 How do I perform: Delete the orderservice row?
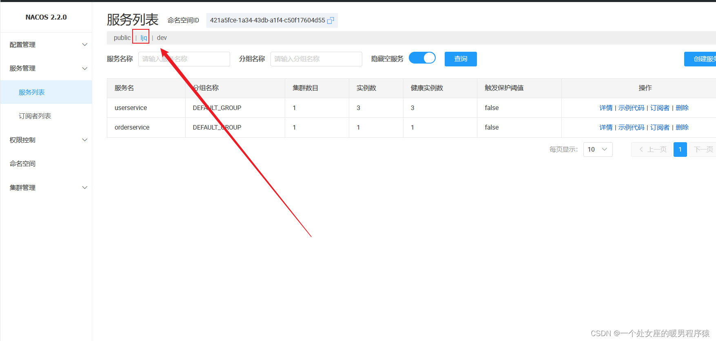point(682,128)
